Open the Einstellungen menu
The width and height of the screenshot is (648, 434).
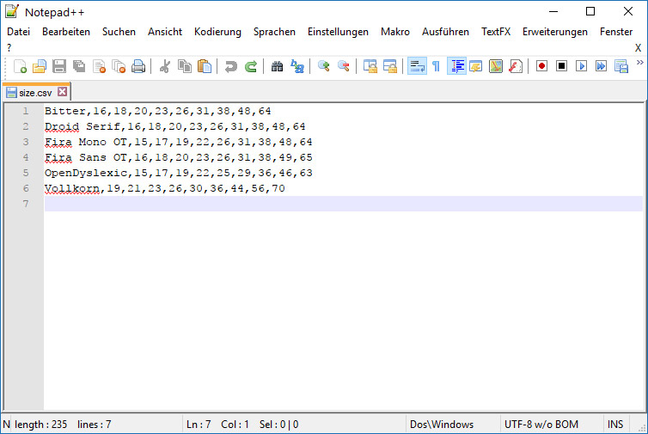(x=338, y=32)
